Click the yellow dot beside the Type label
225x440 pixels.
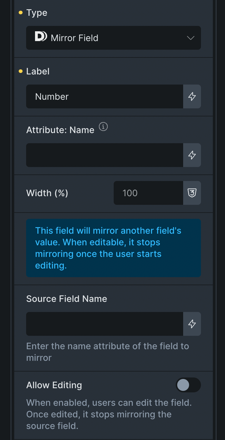[x=20, y=13]
